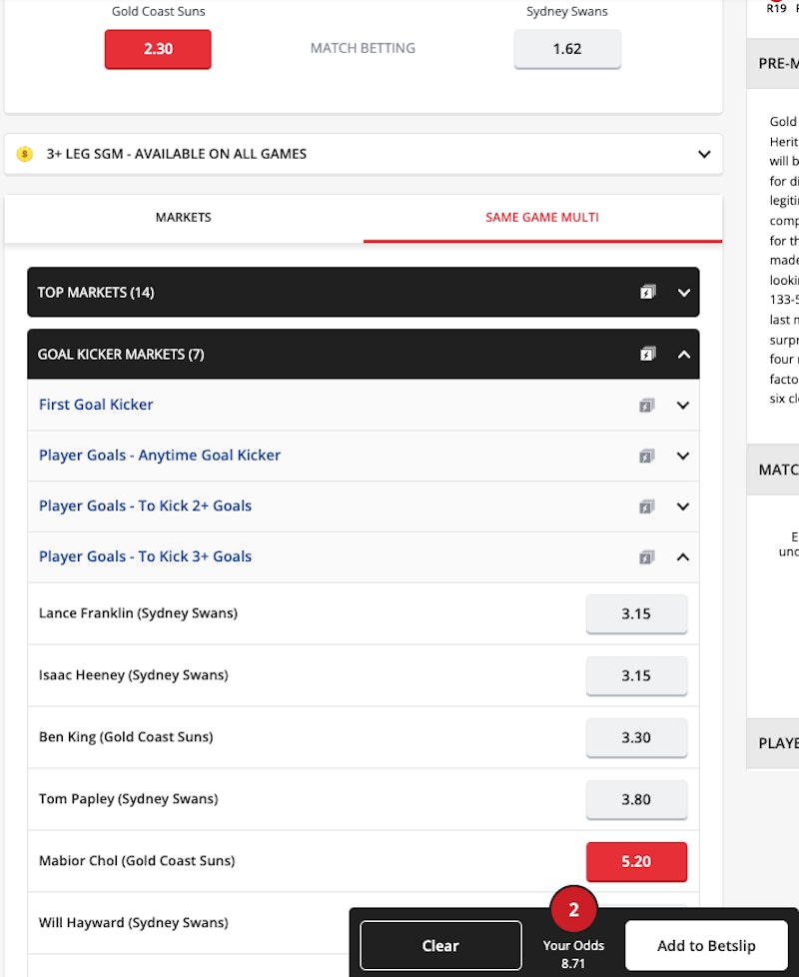The image size is (799, 977).
Task: Select Sydney Swans 1.62 match odds
Action: pos(567,49)
